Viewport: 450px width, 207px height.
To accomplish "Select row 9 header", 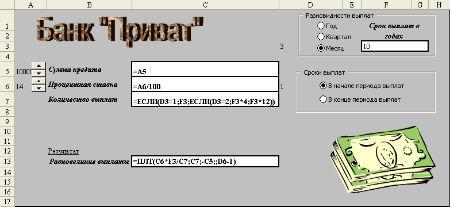I will [x=7, y=121].
